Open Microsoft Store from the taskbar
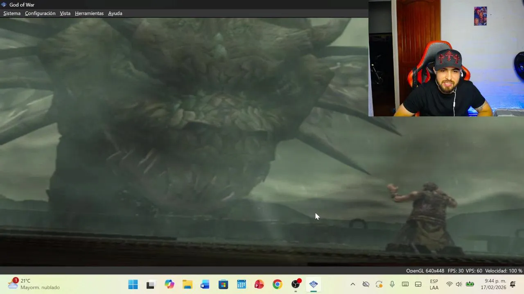Viewport: 524px width, 294px height. pyautogui.click(x=223, y=284)
